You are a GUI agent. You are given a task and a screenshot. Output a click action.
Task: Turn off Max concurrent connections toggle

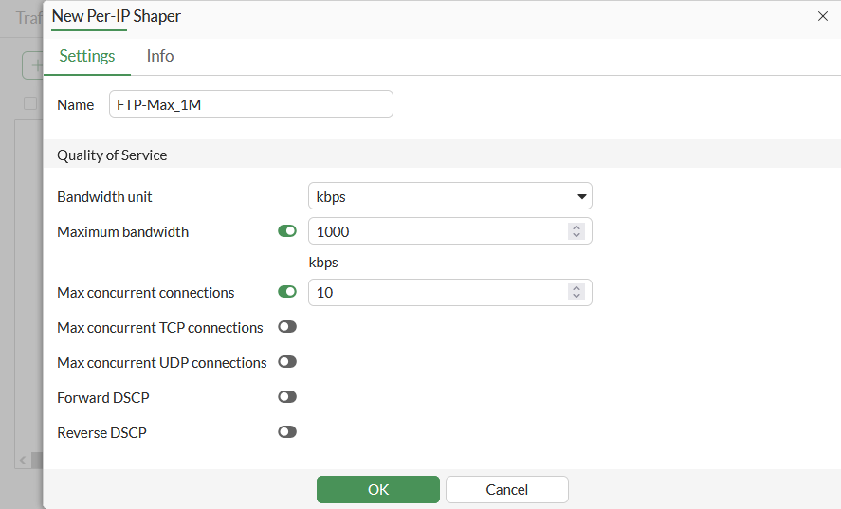coord(287,292)
